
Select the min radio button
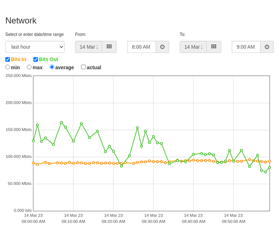pyautogui.click(x=8, y=67)
